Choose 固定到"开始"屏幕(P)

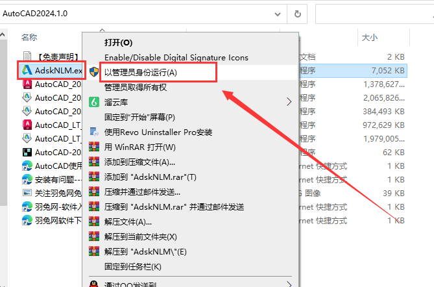point(139,117)
